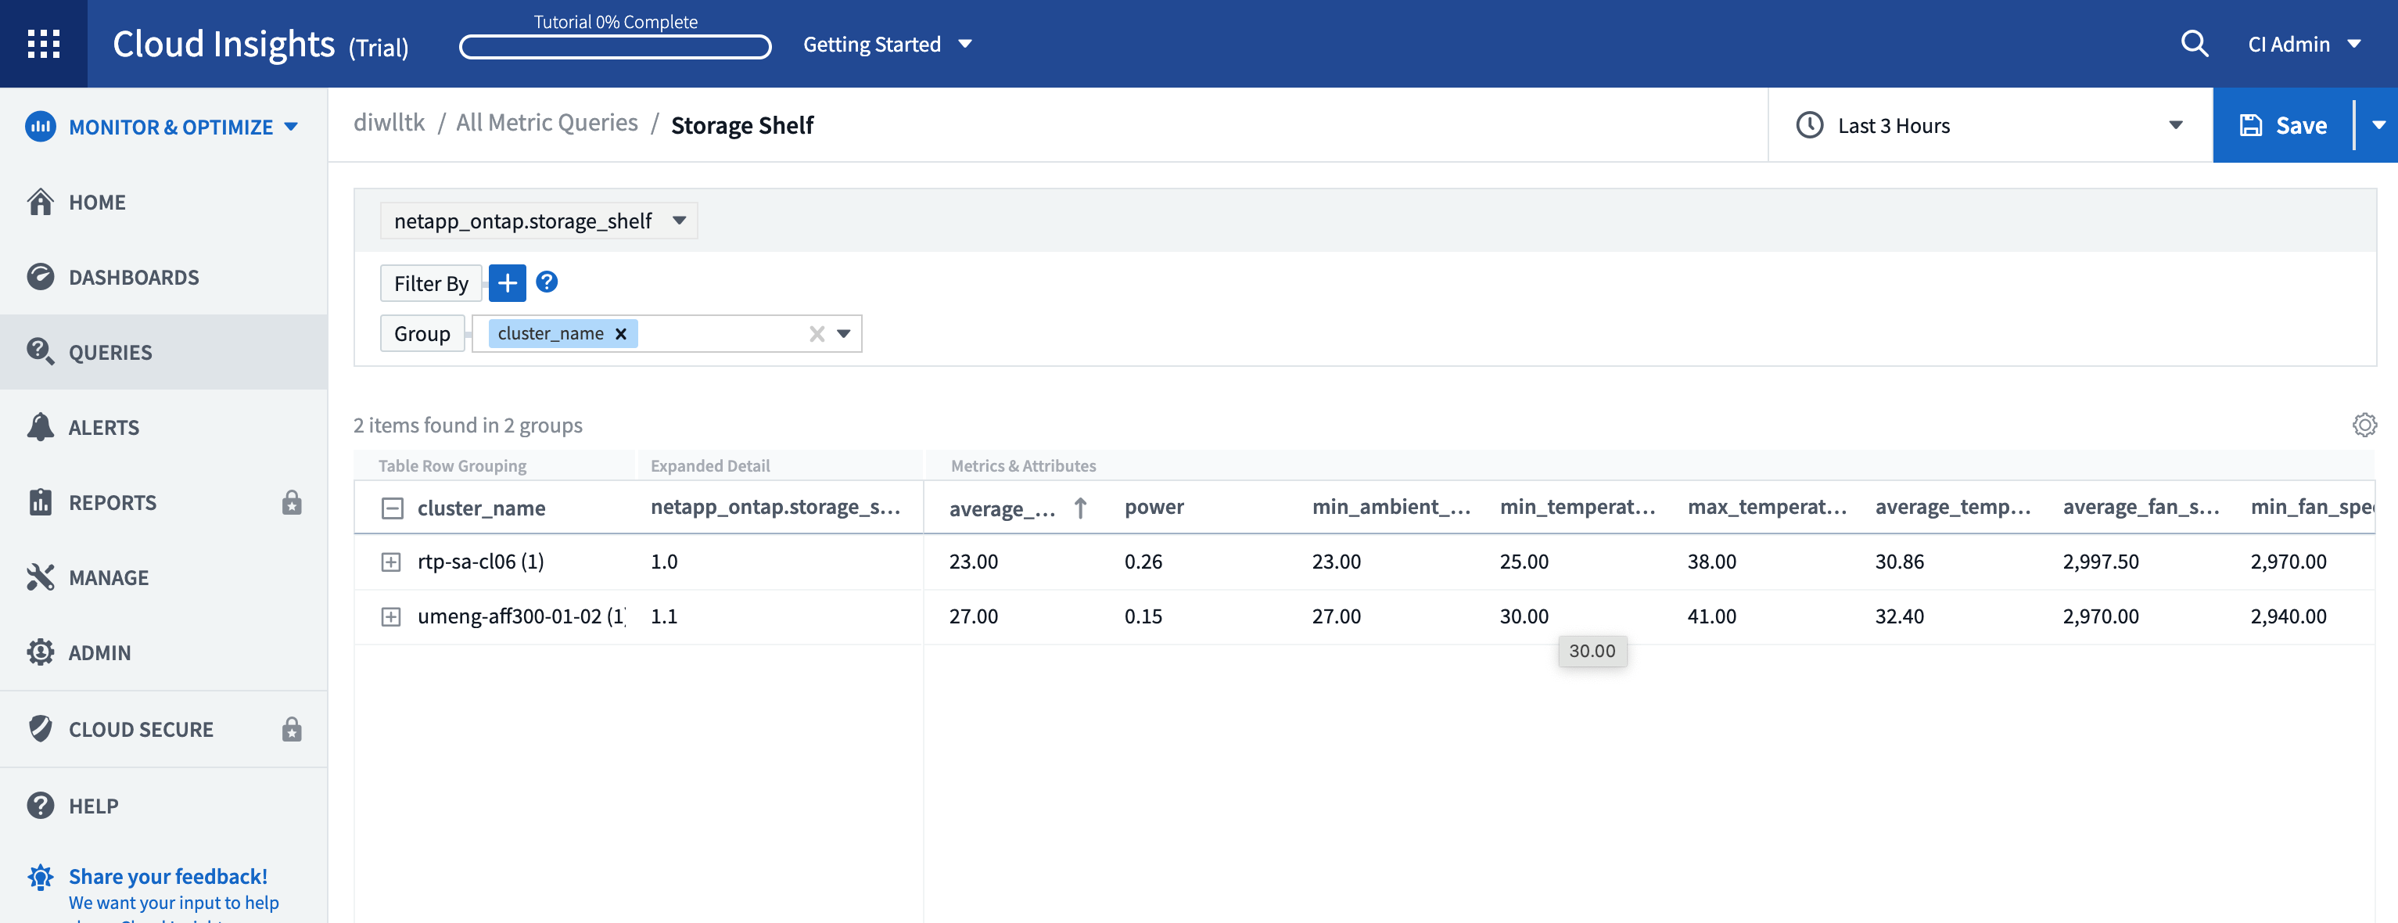2398x923 pixels.
Task: Click the Queries navigation icon
Action: pyautogui.click(x=41, y=350)
